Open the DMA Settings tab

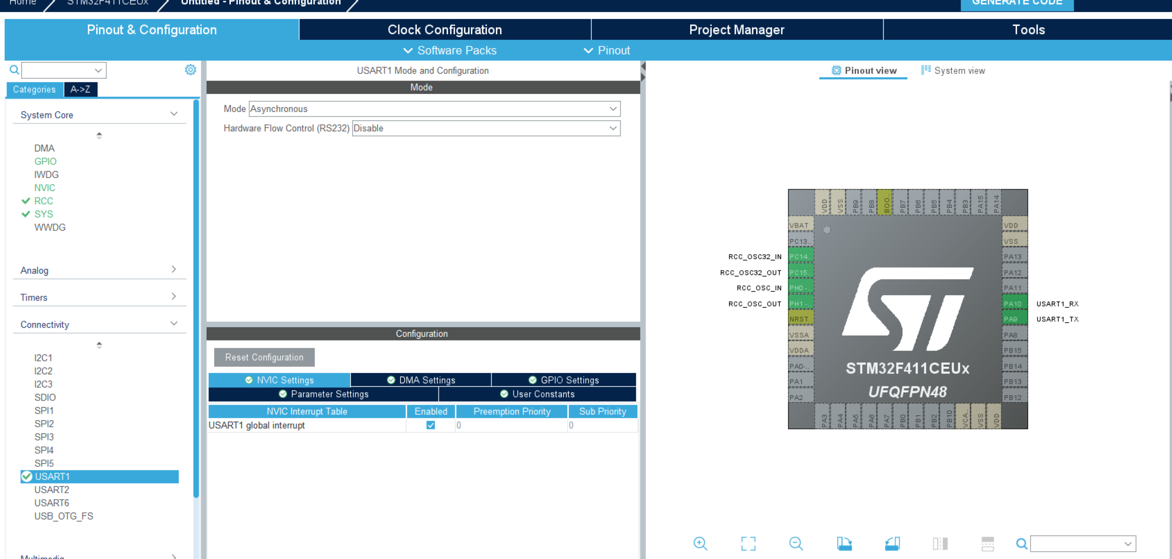[x=421, y=380]
